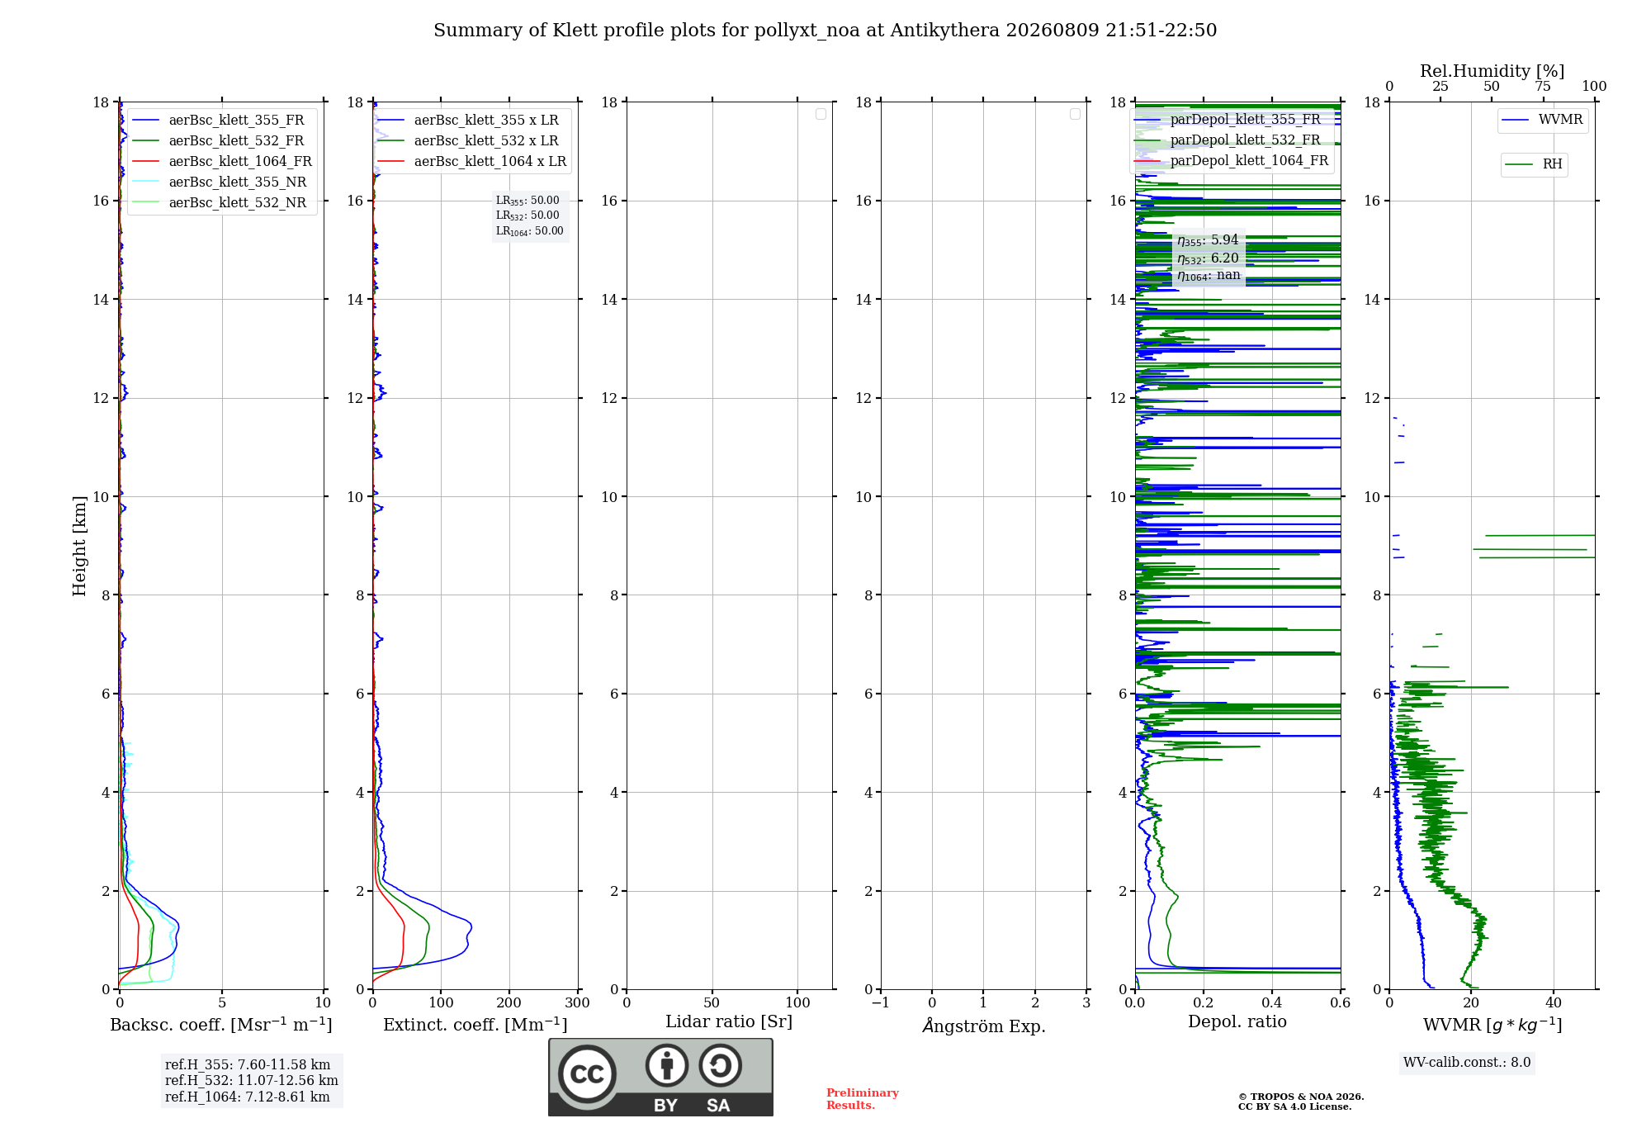Click the Lidar ratio [Sr] axis label
1651x1123 pixels.
[x=729, y=1022]
